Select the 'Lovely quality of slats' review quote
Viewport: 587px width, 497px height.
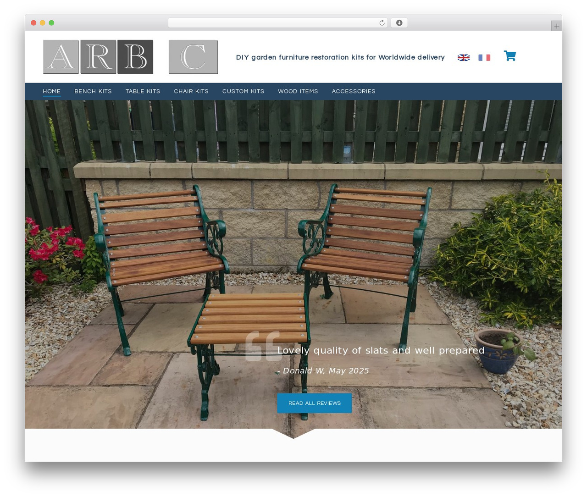[x=381, y=350]
